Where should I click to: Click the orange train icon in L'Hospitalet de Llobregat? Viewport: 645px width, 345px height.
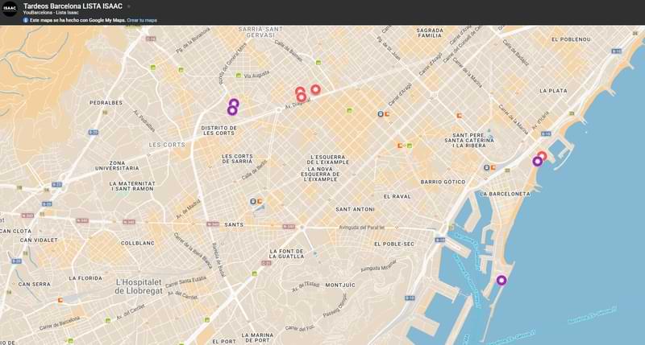point(60,300)
